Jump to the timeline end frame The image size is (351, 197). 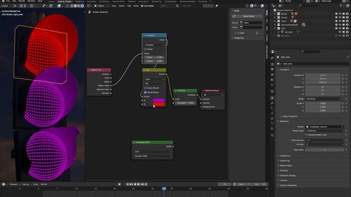(146, 184)
